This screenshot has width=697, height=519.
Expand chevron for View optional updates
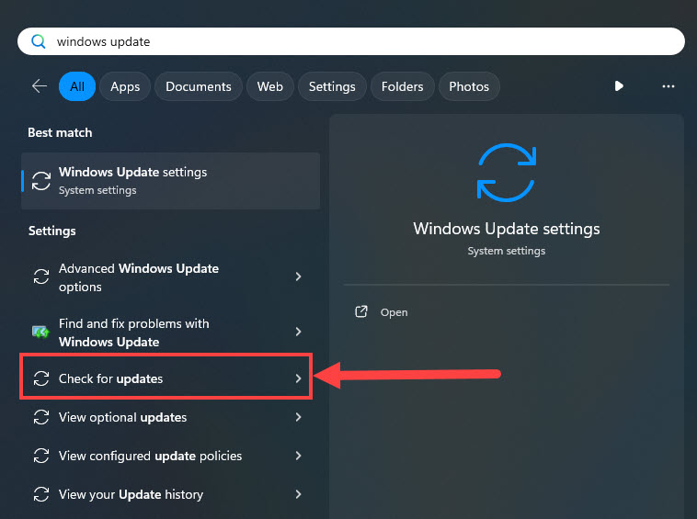point(298,417)
